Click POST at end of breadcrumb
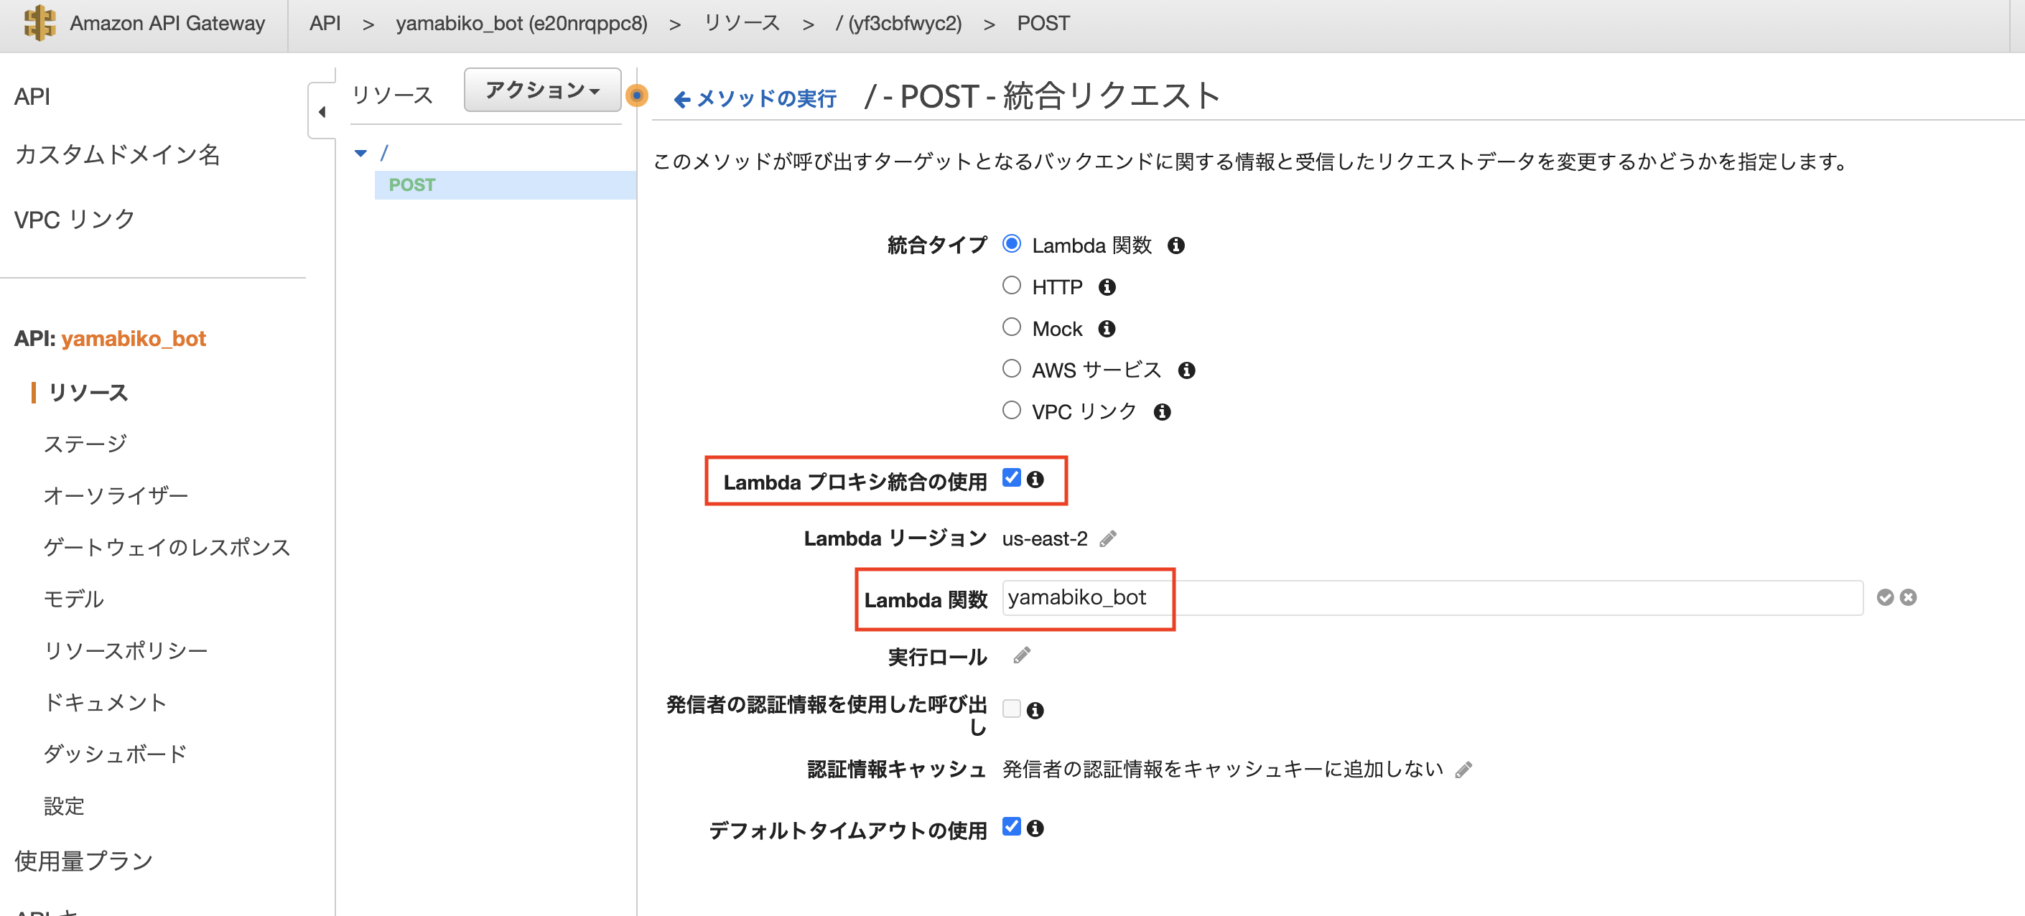The width and height of the screenshot is (2025, 916). [x=1043, y=24]
